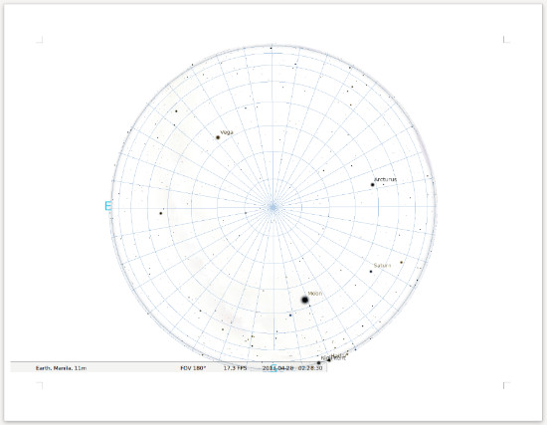Click the 'FOV 180°' status entry

point(193,368)
